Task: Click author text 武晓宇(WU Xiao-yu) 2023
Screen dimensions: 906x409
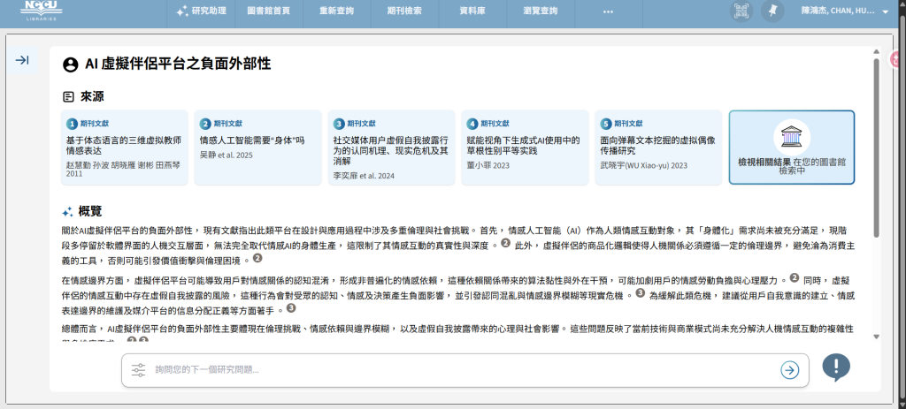Action: point(644,165)
